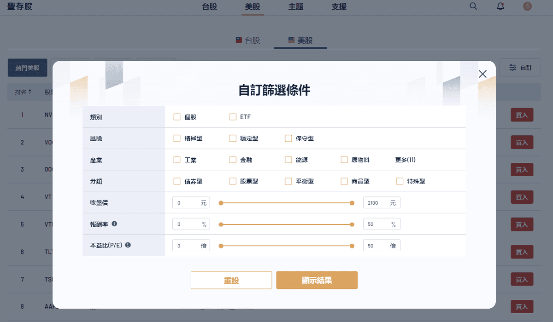Click the Taiwan flag icon on 台股 tab
Screen dimensions: 553x322
pos(238,40)
